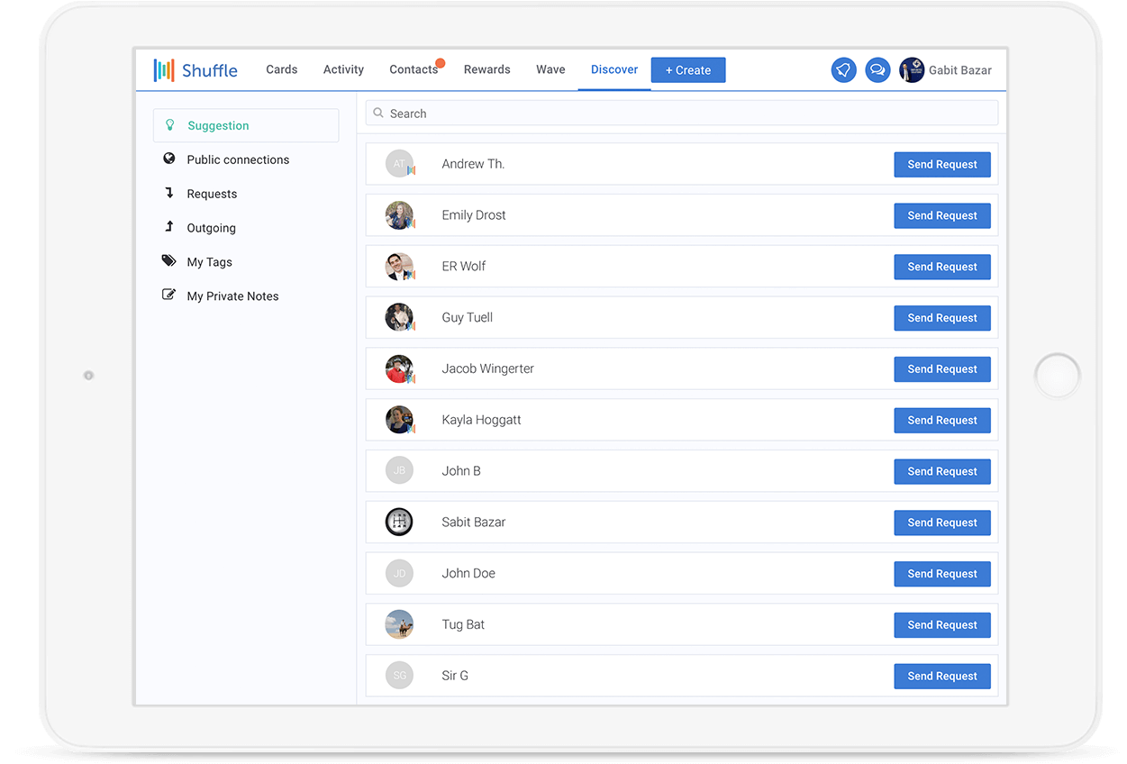Click the Outgoing arrow icon
Viewport: 1127px width, 764px height.
[168, 227]
